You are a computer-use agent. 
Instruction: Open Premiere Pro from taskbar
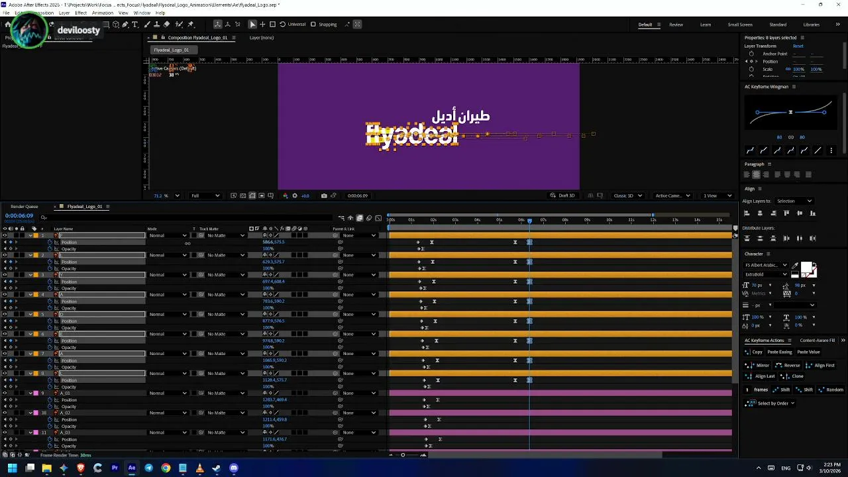[x=115, y=468]
